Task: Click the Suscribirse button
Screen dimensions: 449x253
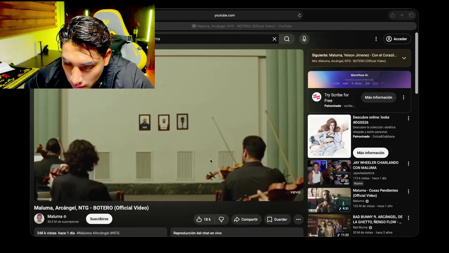Action: [99, 219]
